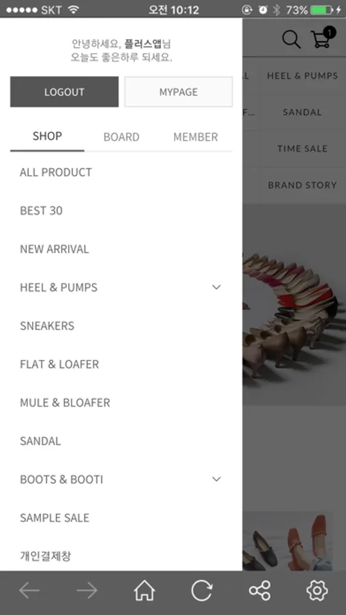Expand the BOOTS & BOOTI chevron
The image size is (346, 615).
tap(216, 479)
